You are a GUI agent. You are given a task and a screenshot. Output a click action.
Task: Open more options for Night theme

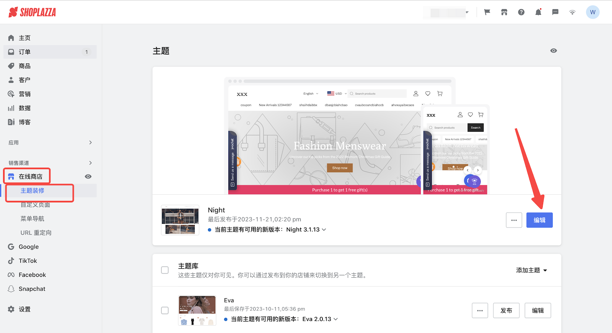(514, 220)
